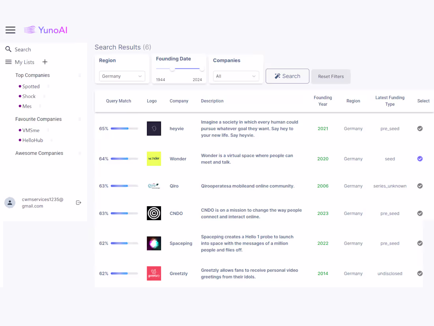Toggle the select checkmark for Greetzly

click(x=420, y=273)
